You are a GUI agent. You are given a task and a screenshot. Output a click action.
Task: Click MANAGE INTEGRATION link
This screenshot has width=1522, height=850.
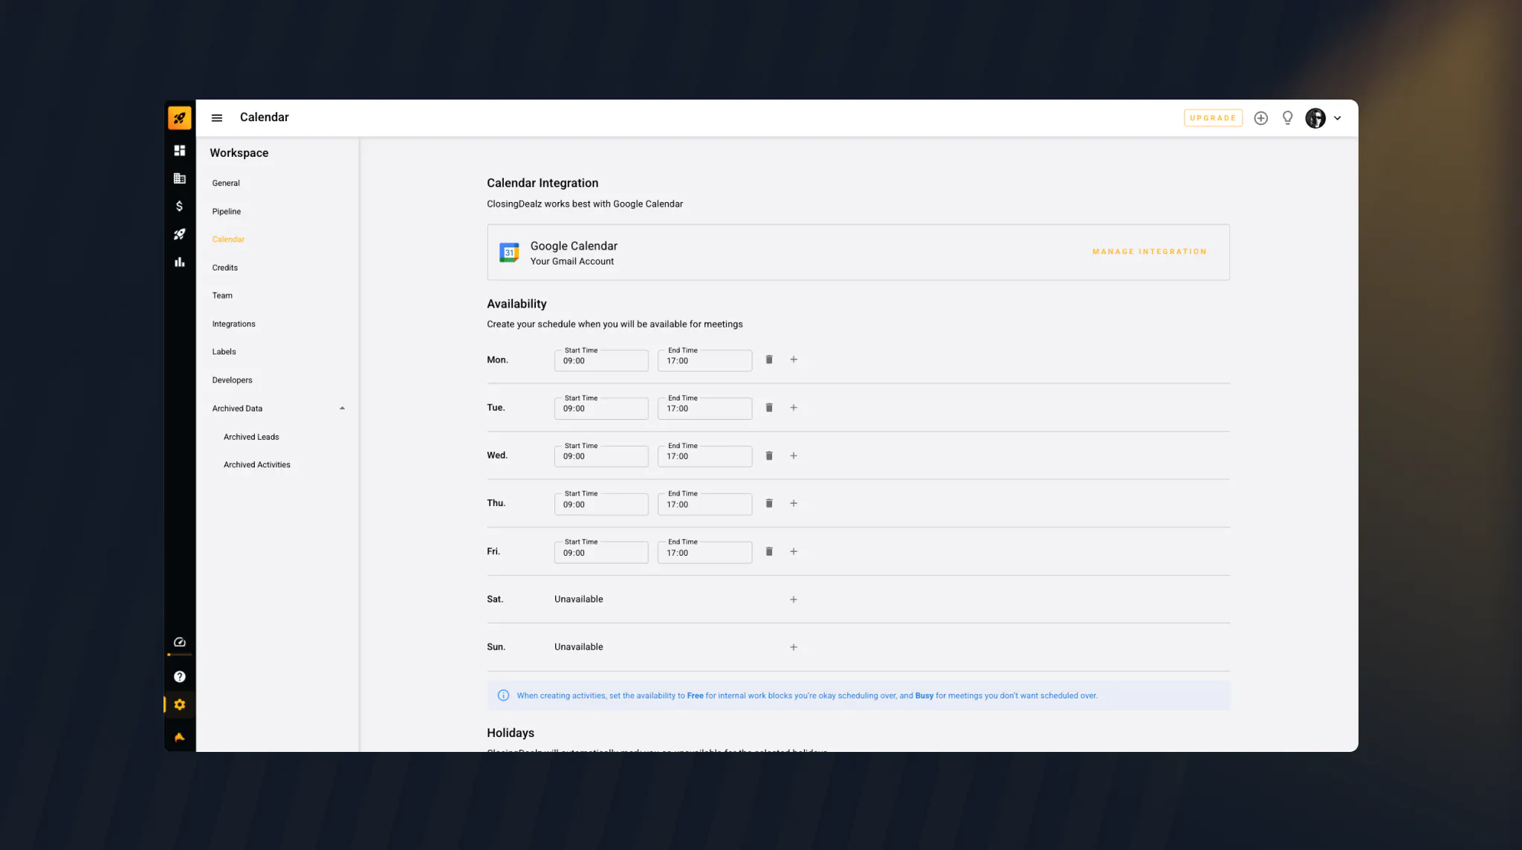[x=1150, y=252]
